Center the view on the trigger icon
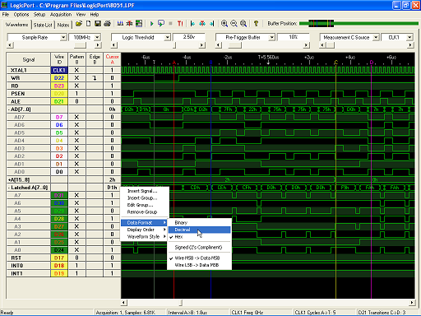 202,24
